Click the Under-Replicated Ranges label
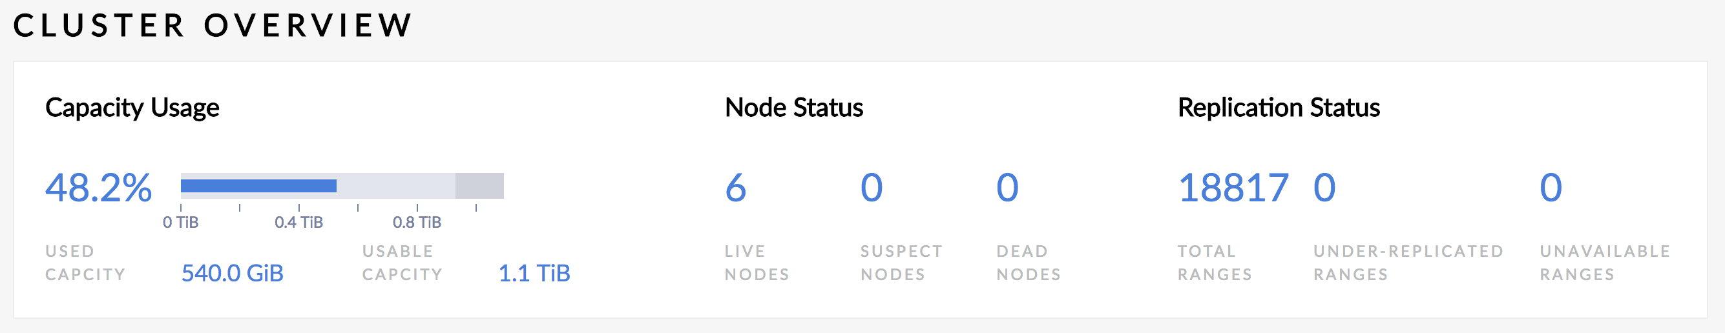1725x333 pixels. (1408, 263)
